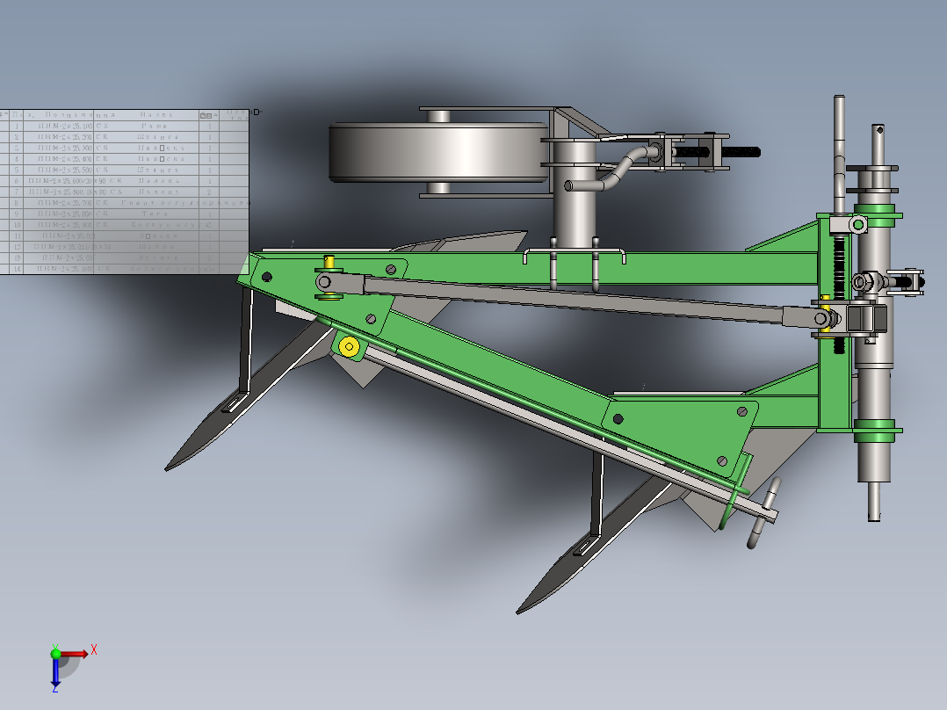Select the "Рама" cell in table row 1
Image resolution: width=947 pixels, height=710 pixels.
tap(147, 126)
